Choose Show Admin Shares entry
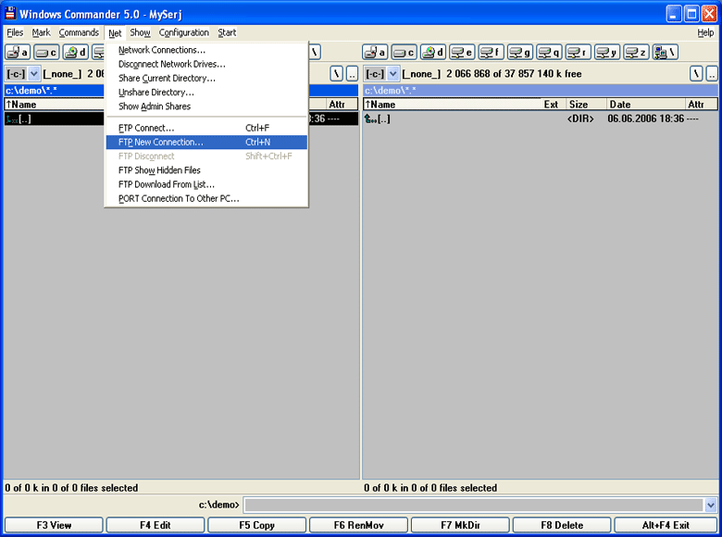Image resolution: width=722 pixels, height=537 pixels. 206,106
